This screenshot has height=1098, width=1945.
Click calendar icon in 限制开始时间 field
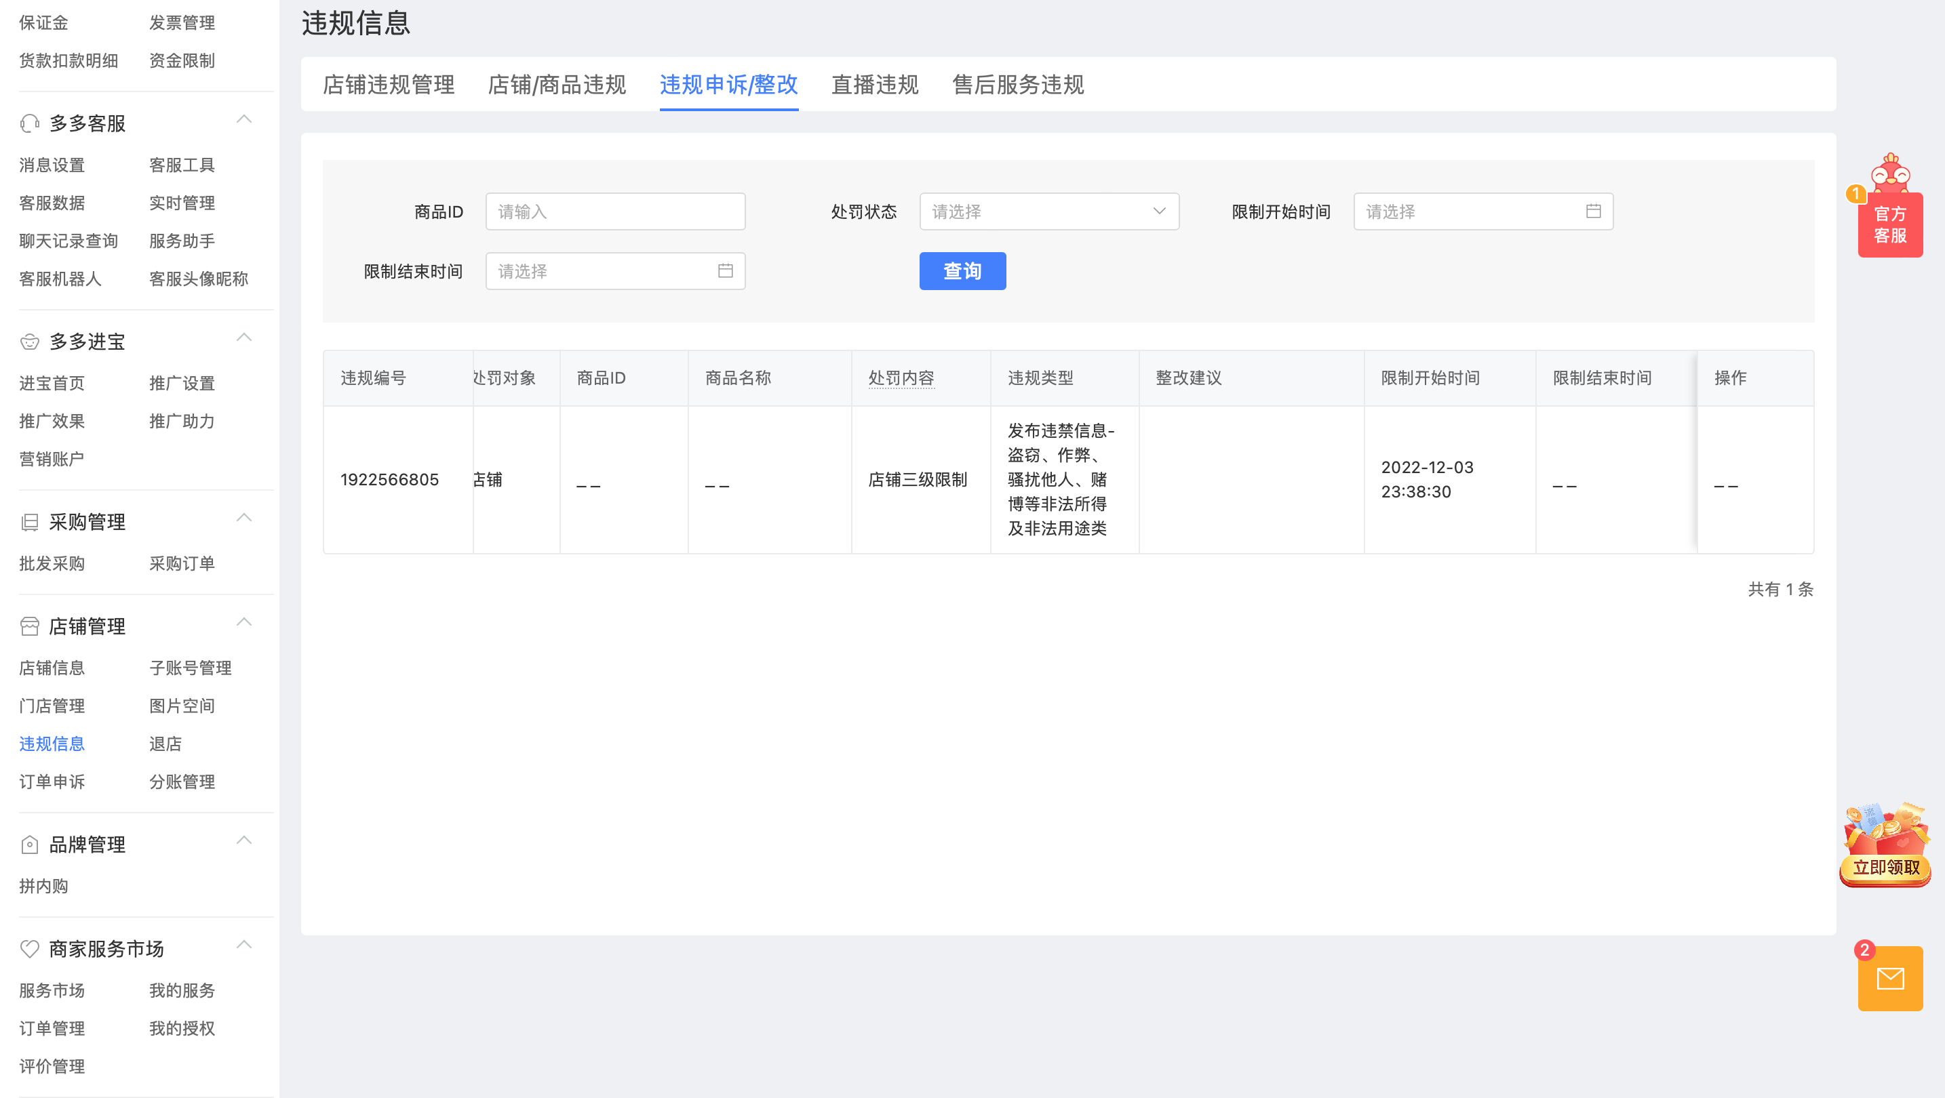coord(1593,211)
